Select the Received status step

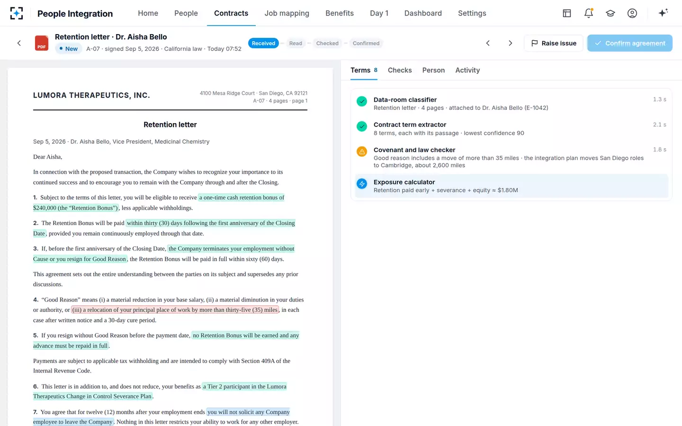click(x=263, y=43)
